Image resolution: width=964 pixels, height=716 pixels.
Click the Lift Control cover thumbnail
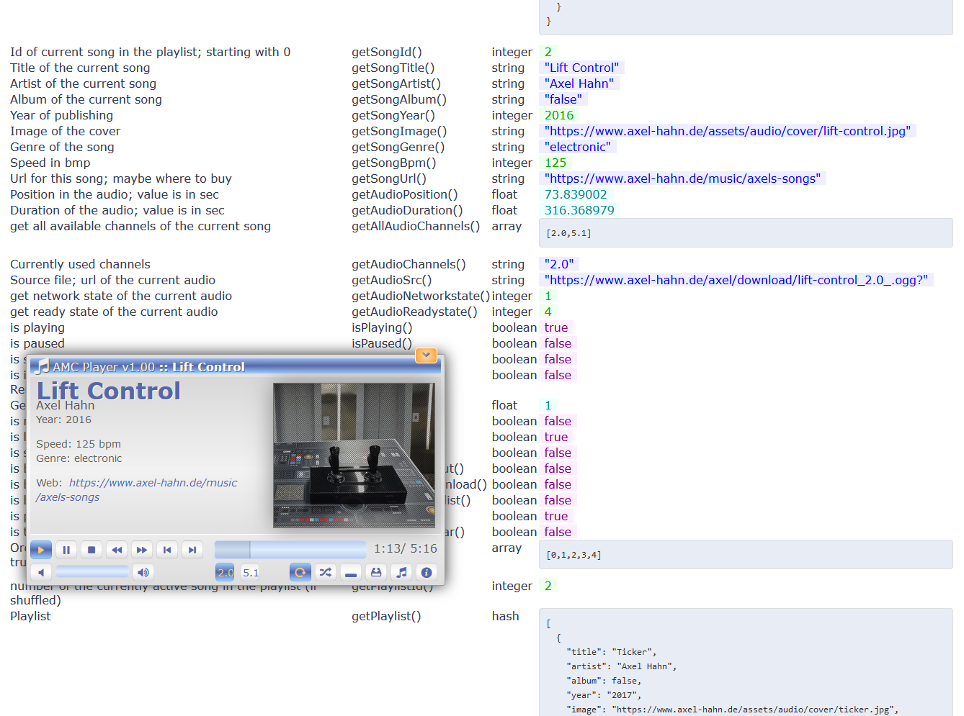(354, 454)
